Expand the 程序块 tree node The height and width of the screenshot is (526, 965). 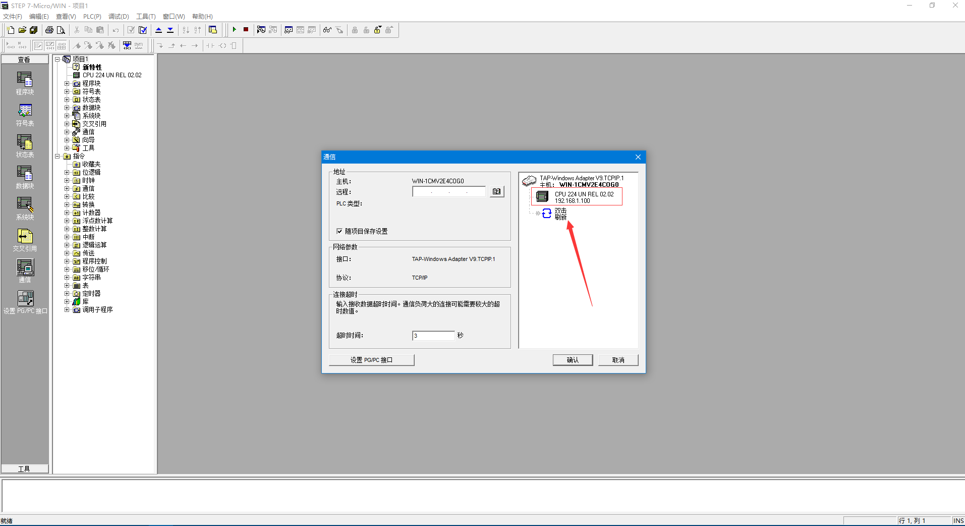[x=67, y=83]
